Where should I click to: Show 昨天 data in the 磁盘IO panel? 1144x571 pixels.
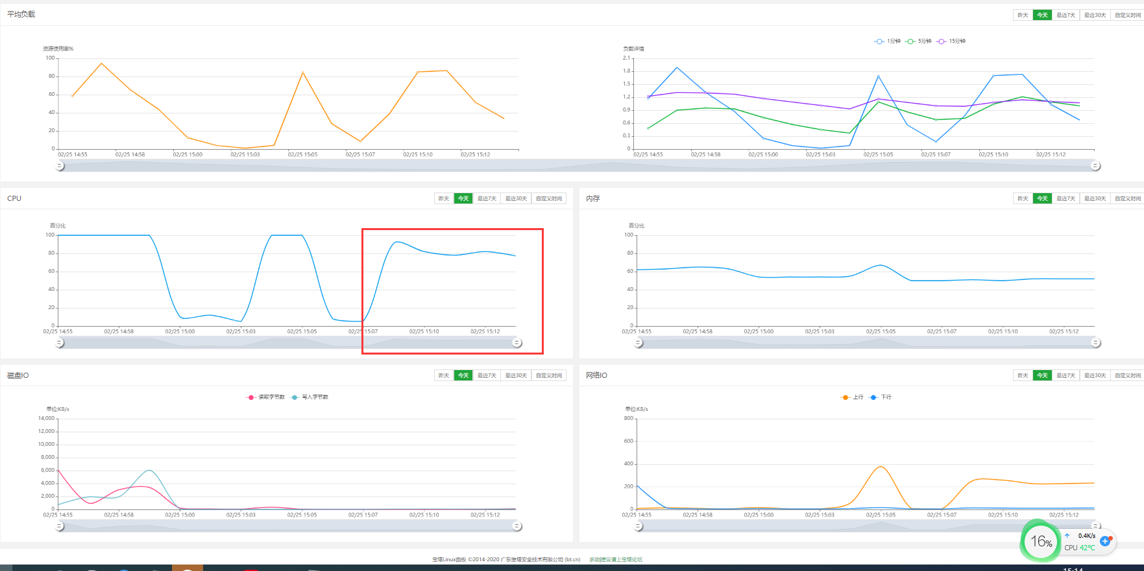pos(444,375)
